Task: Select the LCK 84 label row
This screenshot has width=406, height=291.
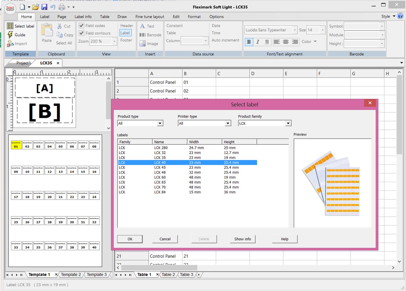Action: point(188,192)
